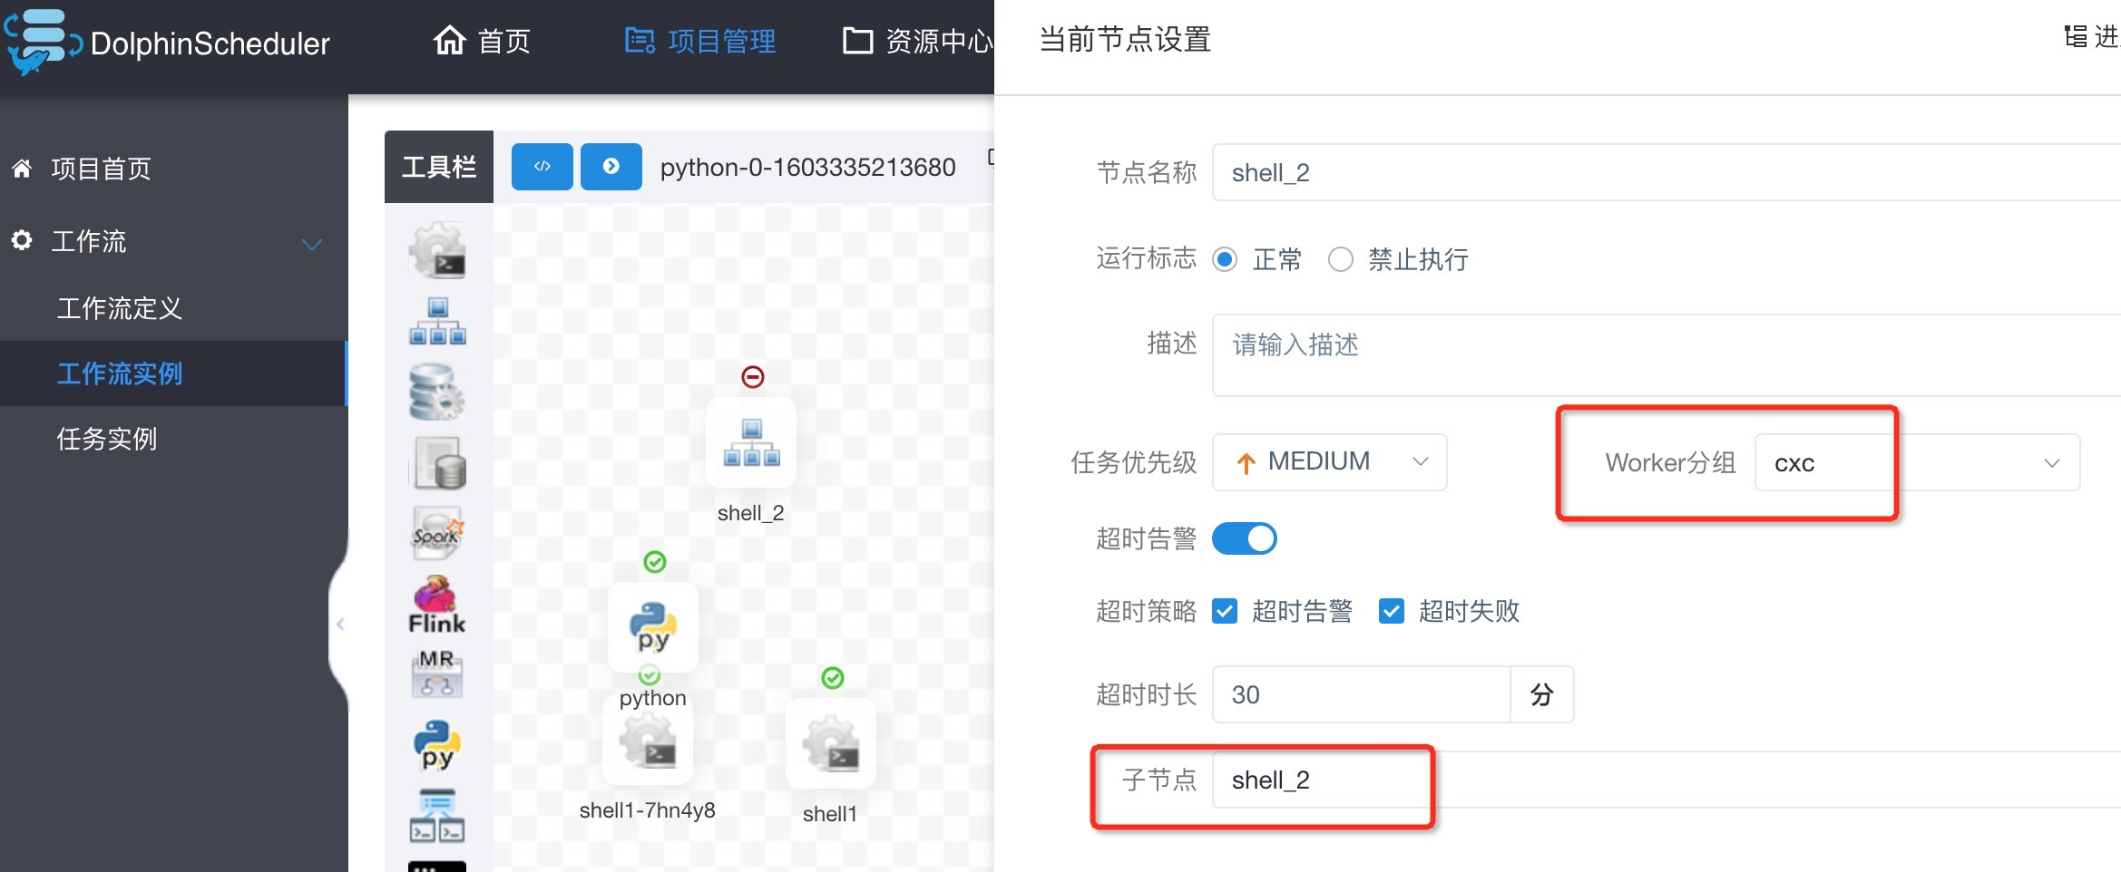Open the 子节点 selector field

coord(1666,780)
